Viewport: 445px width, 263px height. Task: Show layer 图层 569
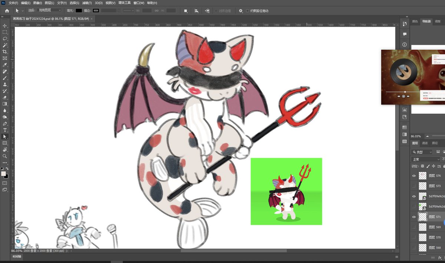pos(414,227)
